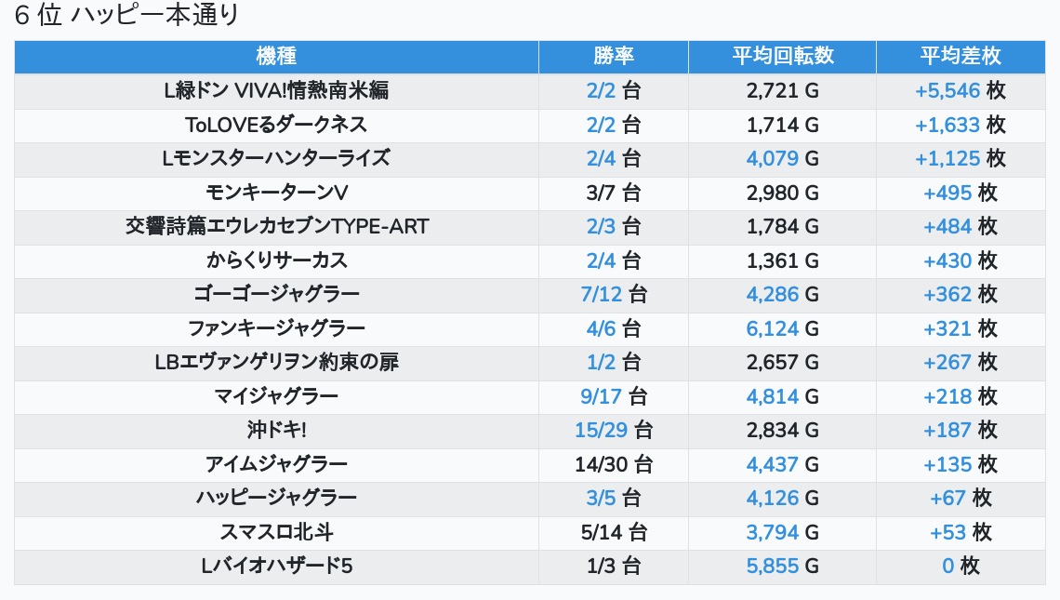Click 3,794 G for スマスロ北斗

(x=782, y=532)
